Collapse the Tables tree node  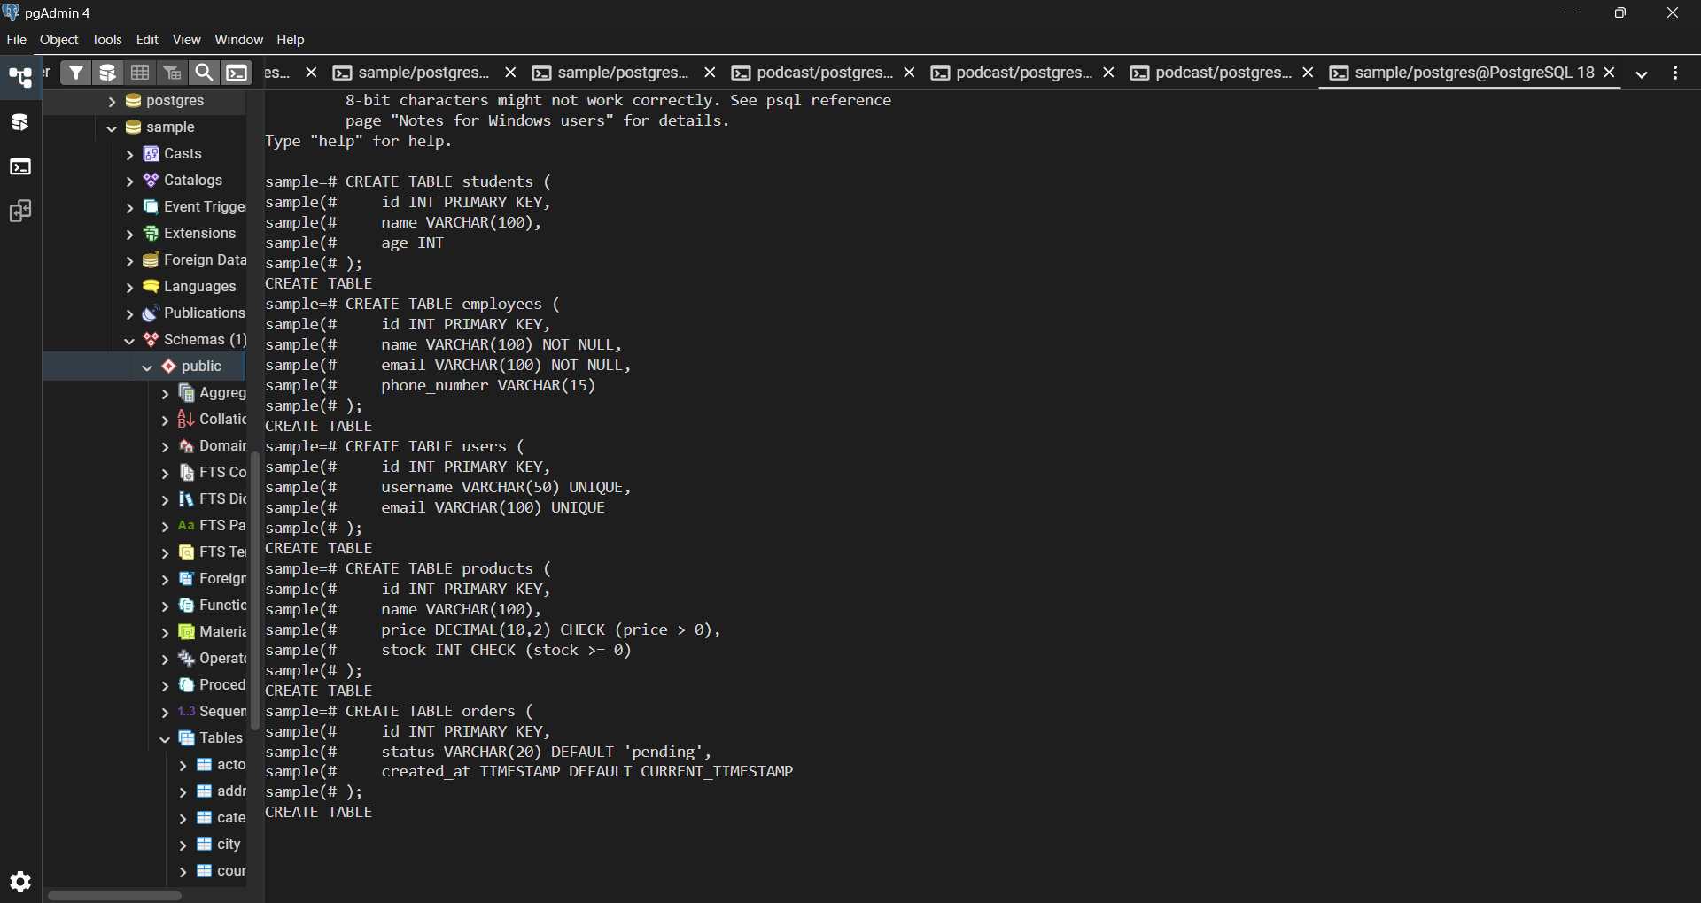pos(165,738)
